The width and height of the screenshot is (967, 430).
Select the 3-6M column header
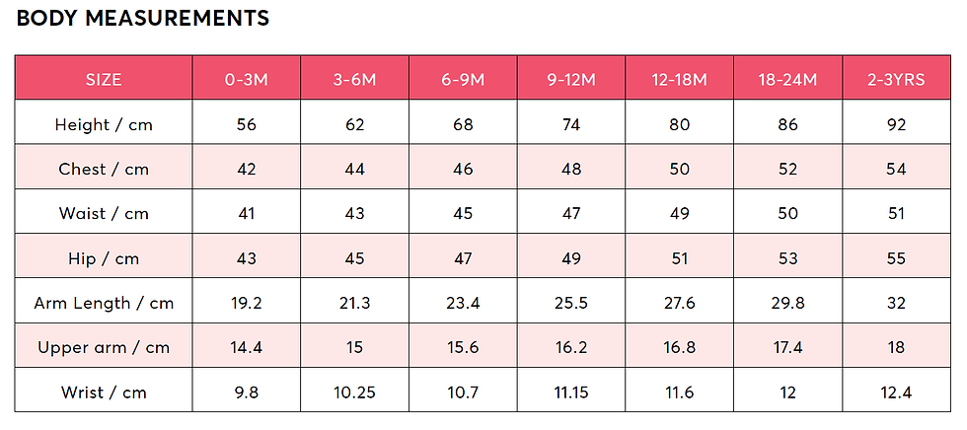click(x=354, y=78)
